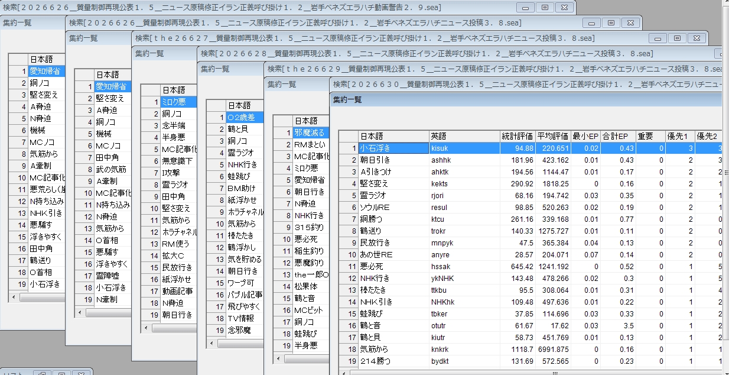
Task: Select the highlighted 小石浮き cell in row 1
Action: (x=393, y=148)
